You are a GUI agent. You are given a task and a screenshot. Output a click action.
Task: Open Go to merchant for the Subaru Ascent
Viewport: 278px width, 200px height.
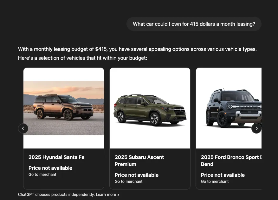pyautogui.click(x=128, y=181)
